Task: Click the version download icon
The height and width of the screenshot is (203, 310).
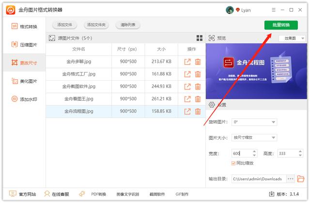Action: tap(272, 194)
